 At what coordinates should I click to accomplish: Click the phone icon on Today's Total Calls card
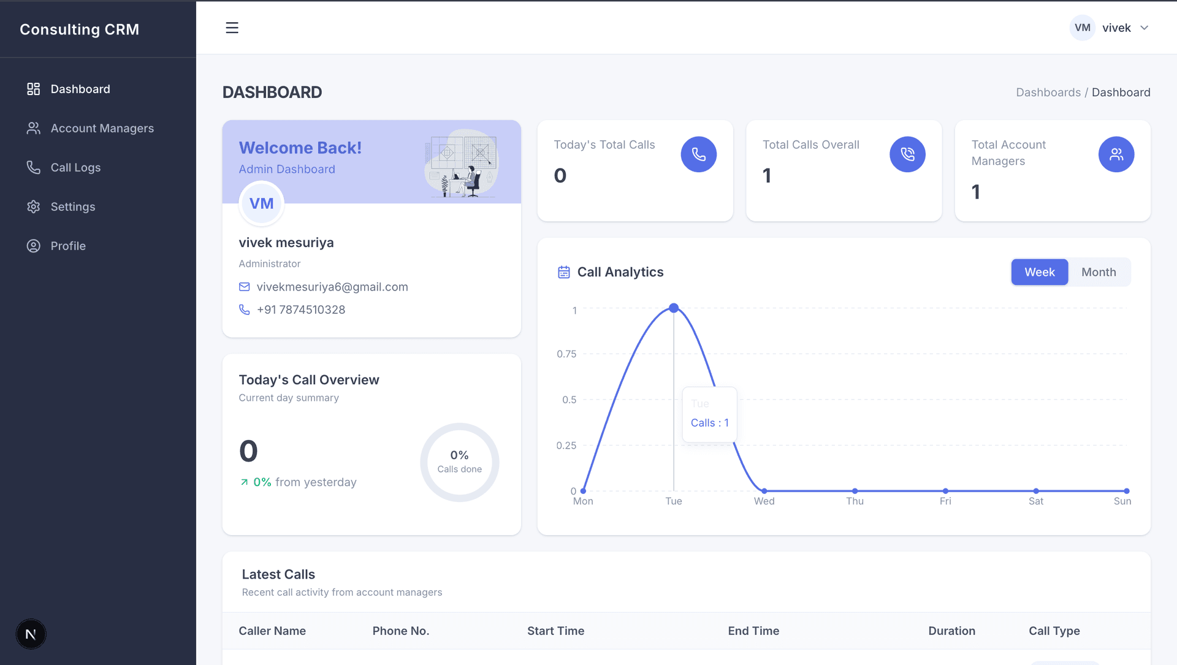click(x=698, y=154)
